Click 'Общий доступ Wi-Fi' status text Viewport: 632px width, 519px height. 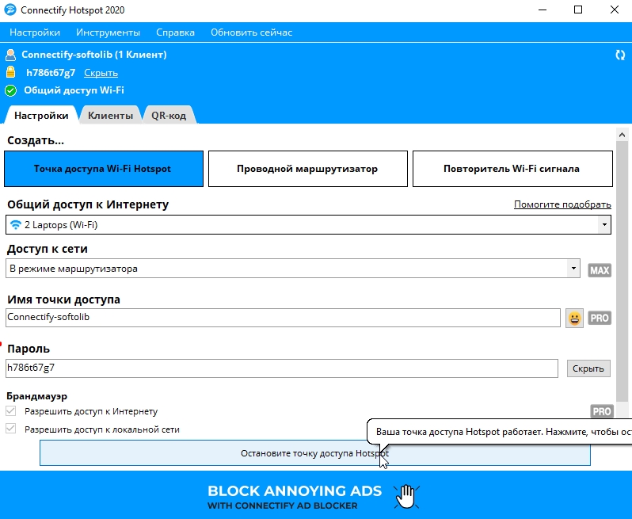point(74,90)
